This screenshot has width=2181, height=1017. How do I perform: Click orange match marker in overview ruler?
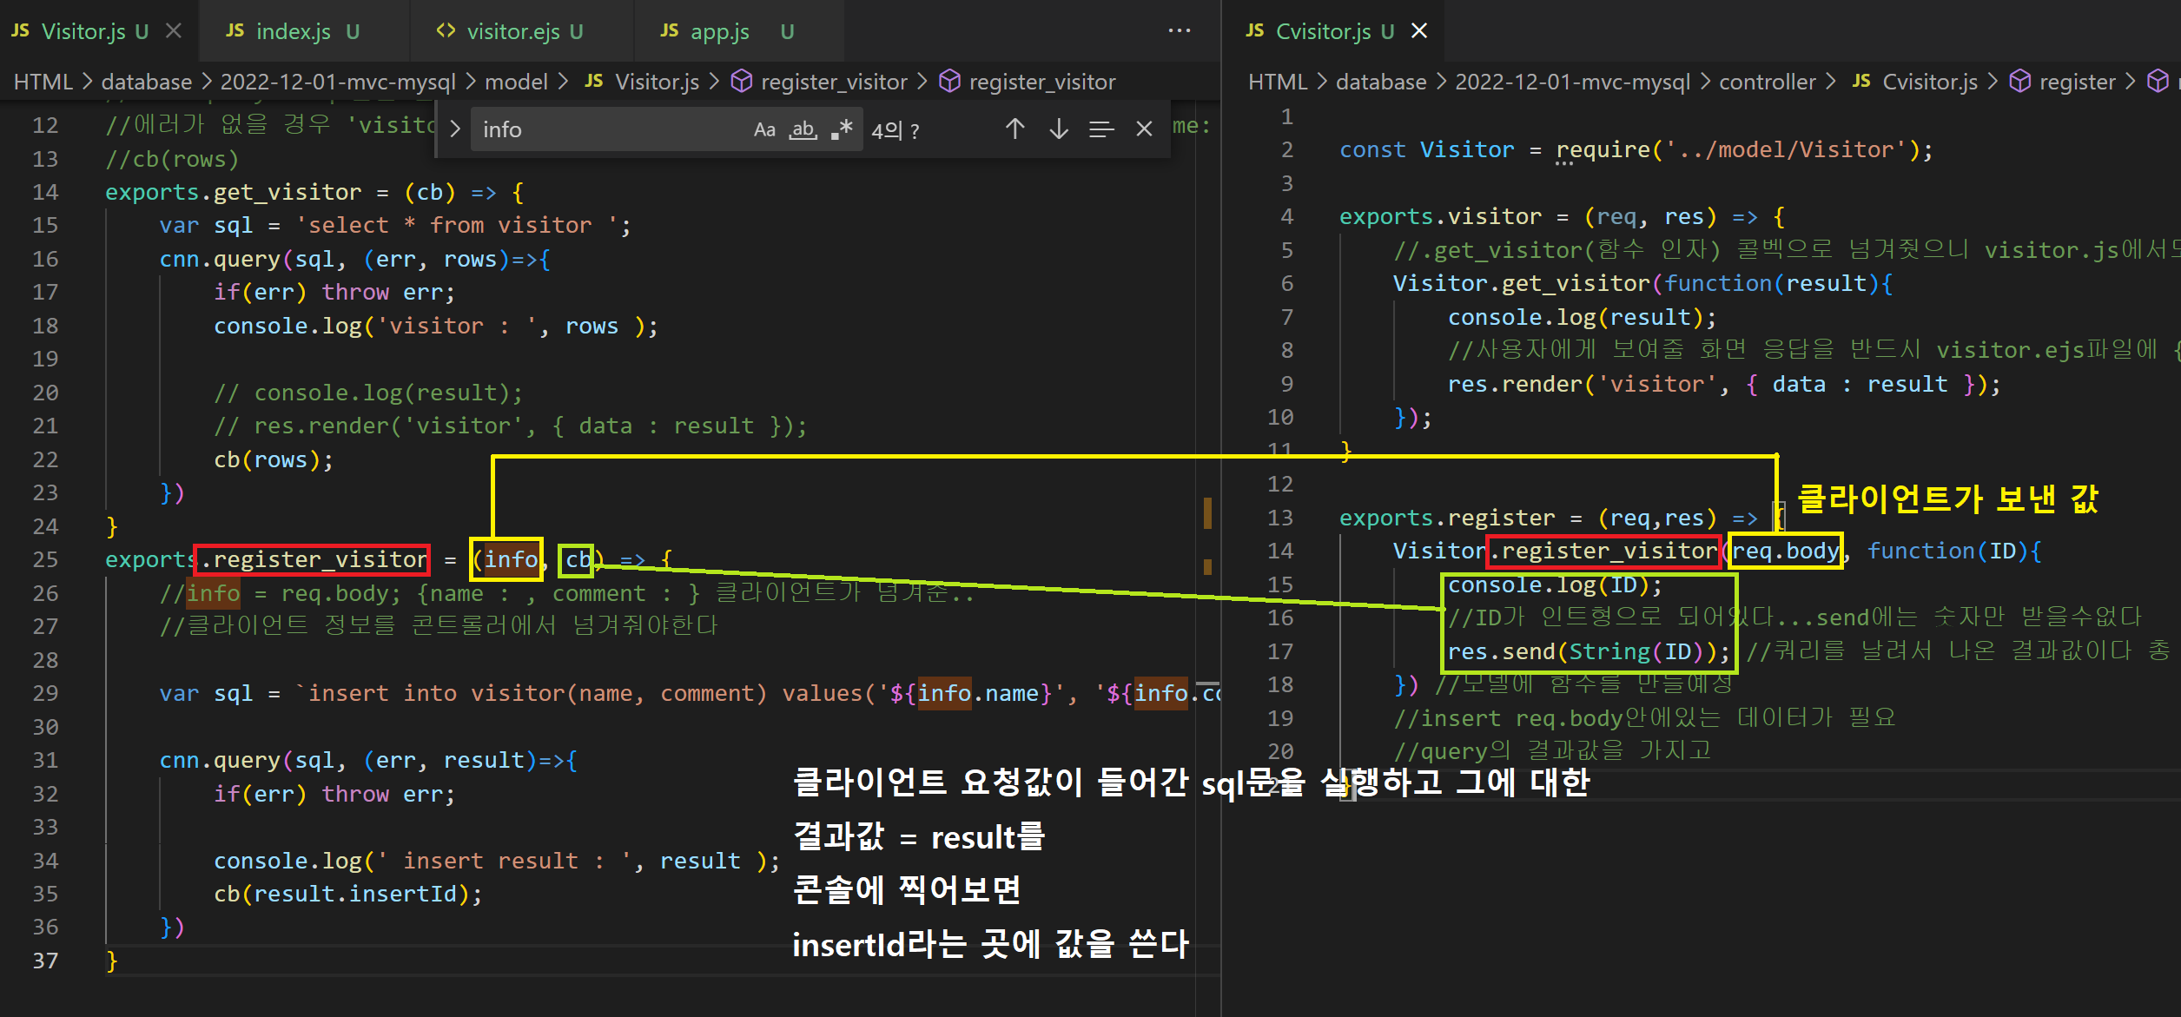(1207, 512)
